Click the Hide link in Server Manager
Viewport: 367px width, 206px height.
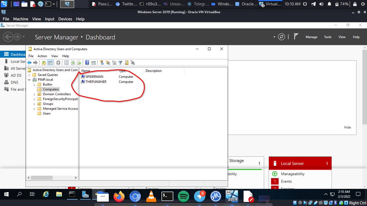[x=347, y=127]
